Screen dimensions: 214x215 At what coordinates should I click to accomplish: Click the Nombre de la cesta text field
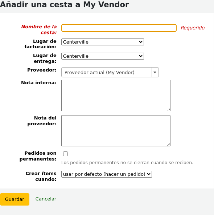[119, 28]
